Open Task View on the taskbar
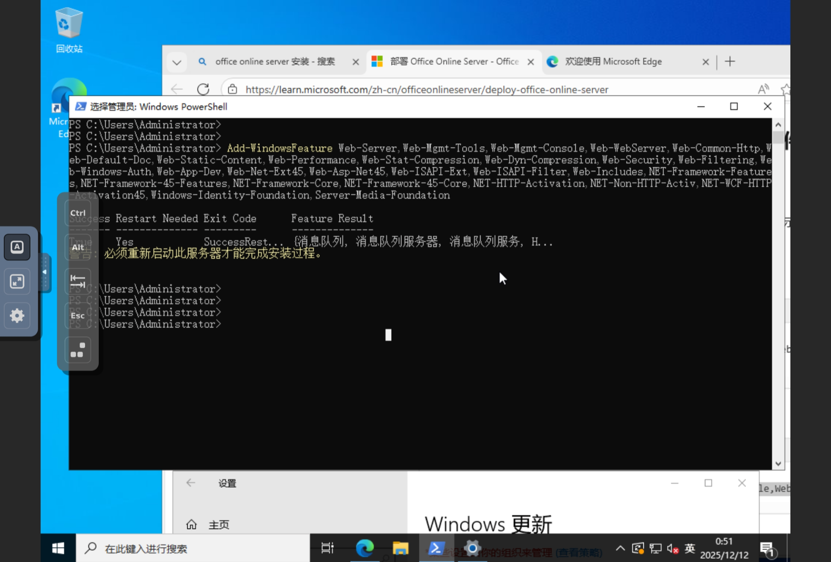The image size is (831, 562). pyautogui.click(x=327, y=548)
